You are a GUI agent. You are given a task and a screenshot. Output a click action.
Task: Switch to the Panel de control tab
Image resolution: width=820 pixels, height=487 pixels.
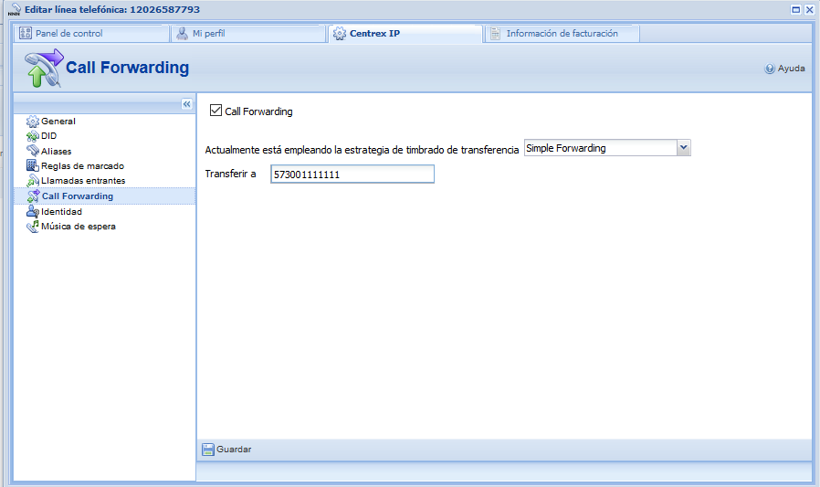pos(91,34)
